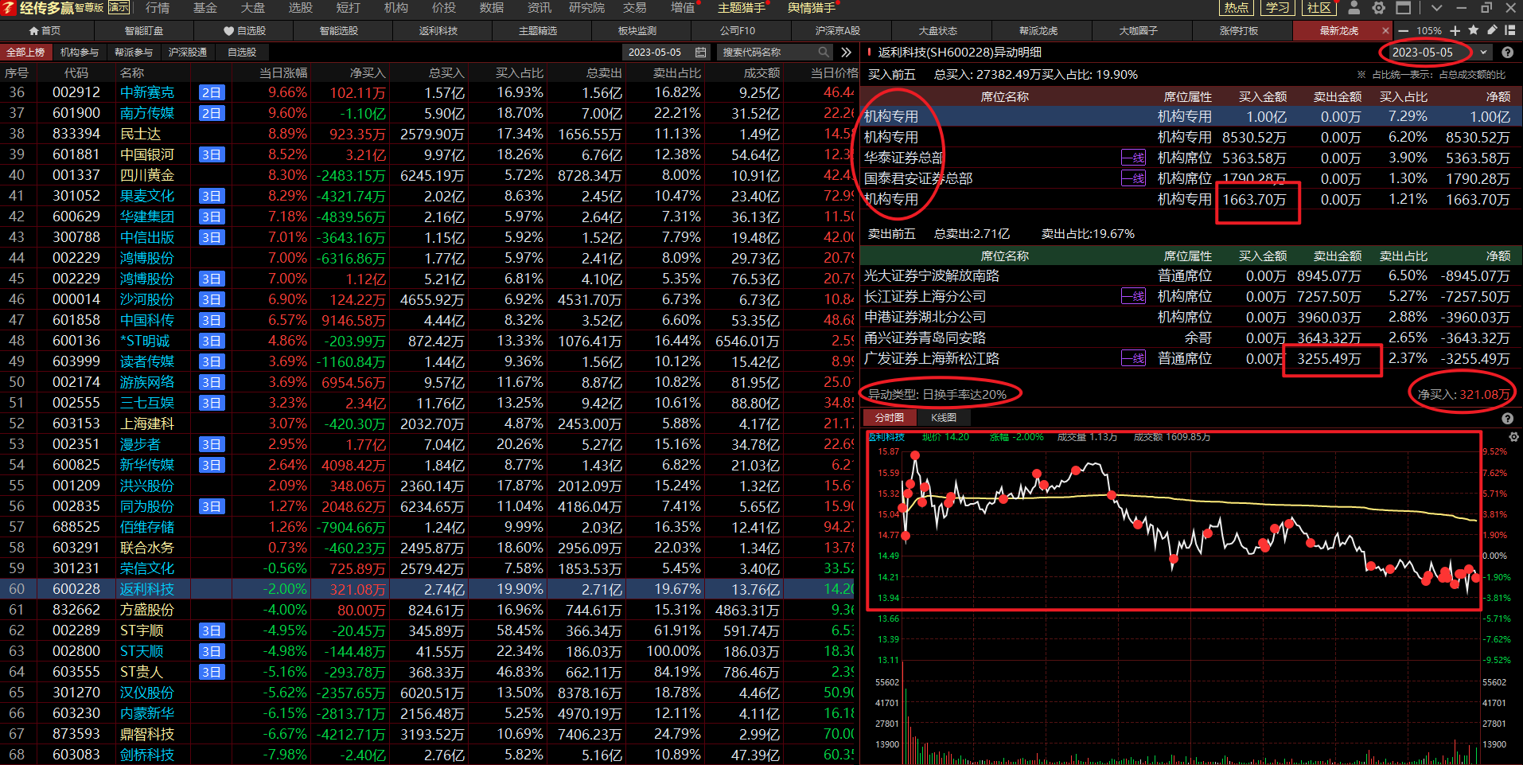
Task: Select stock row 返利科技 600228
Action: point(429,589)
